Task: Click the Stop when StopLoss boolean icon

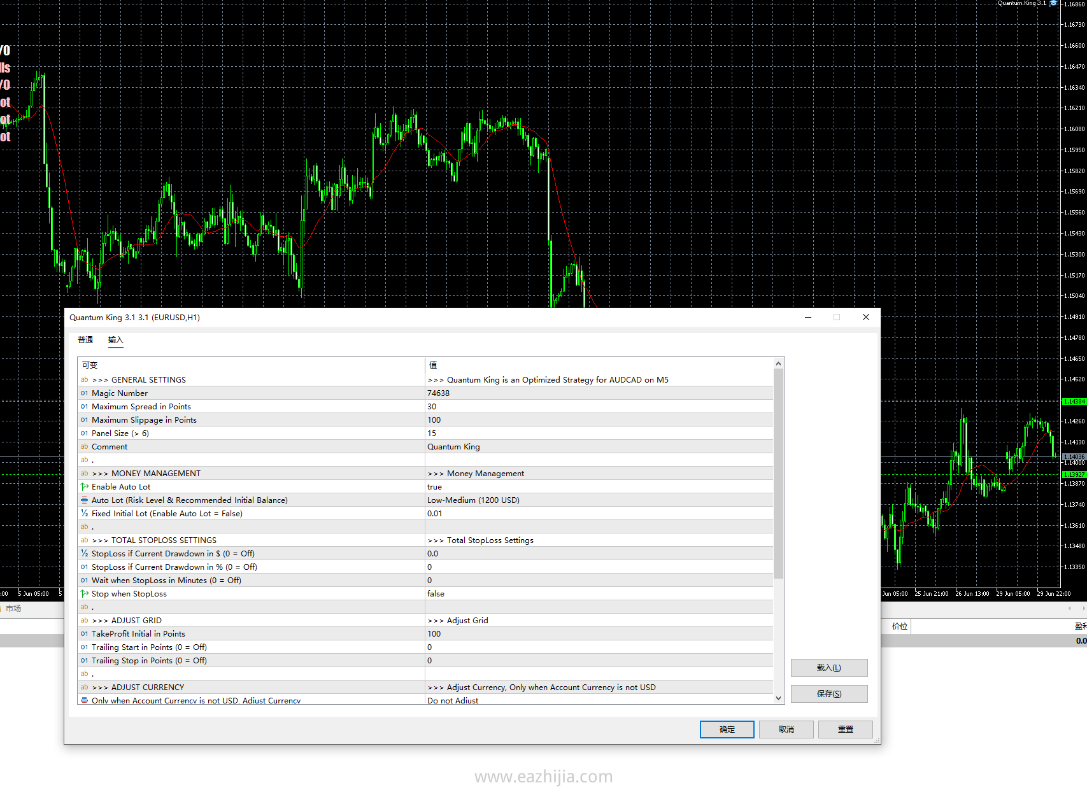Action: [84, 594]
